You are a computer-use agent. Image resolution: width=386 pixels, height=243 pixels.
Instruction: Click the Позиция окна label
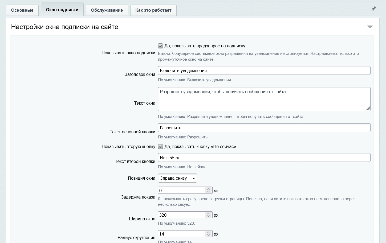(141, 178)
